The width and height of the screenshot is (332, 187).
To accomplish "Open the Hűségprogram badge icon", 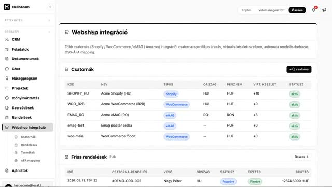I will pyautogui.click(x=7, y=79).
